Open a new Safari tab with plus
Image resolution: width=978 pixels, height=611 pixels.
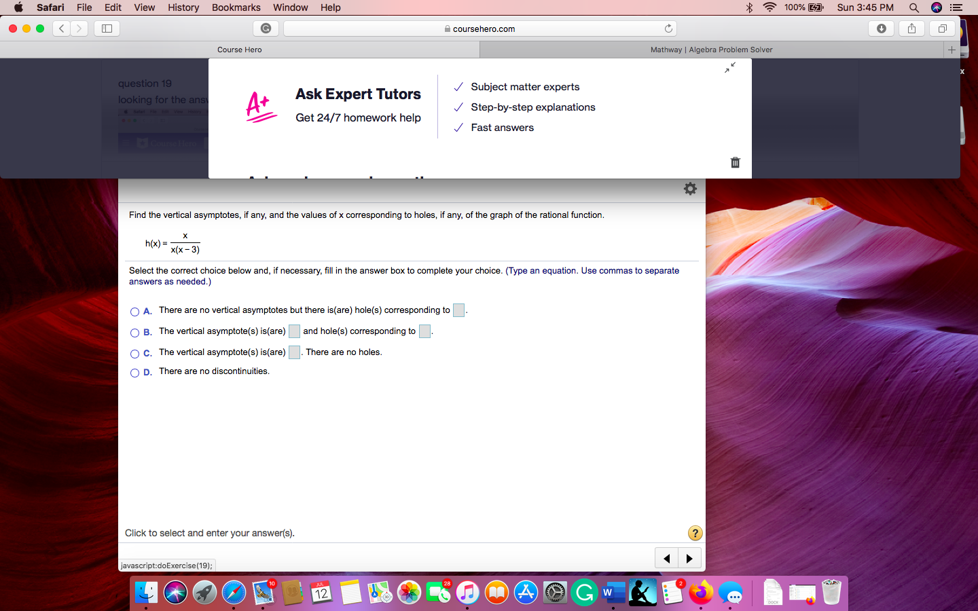click(x=952, y=50)
